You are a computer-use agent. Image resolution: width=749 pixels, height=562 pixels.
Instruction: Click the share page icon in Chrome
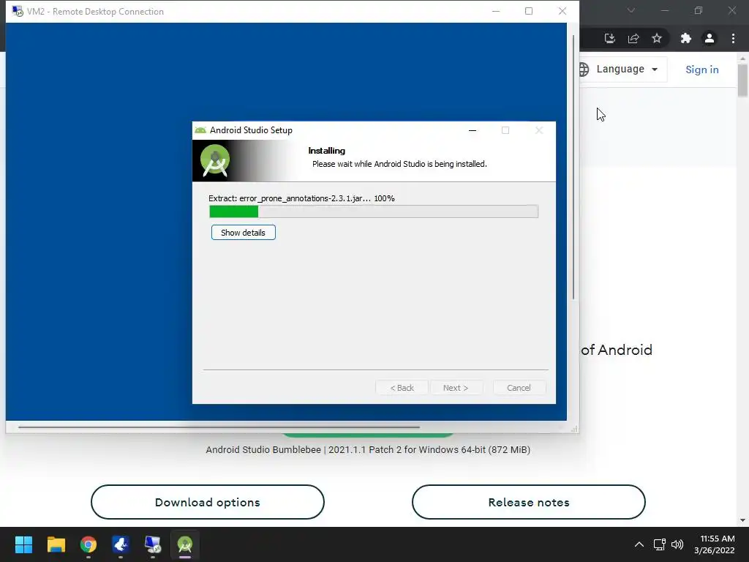pos(633,38)
